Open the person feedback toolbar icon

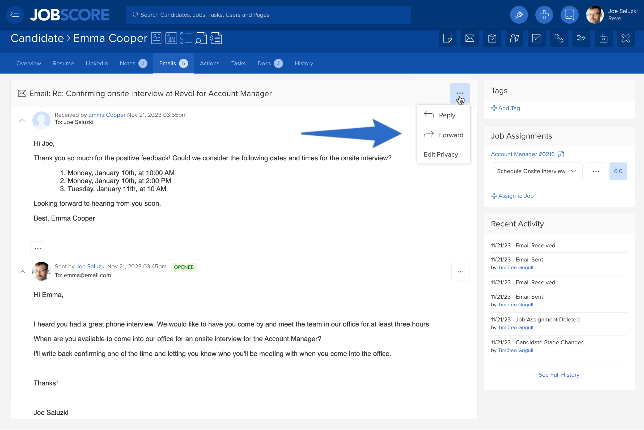click(514, 38)
